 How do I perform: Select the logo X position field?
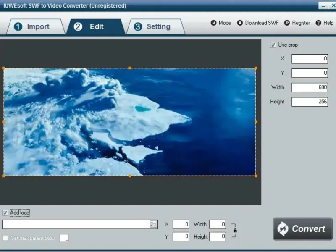click(x=181, y=224)
